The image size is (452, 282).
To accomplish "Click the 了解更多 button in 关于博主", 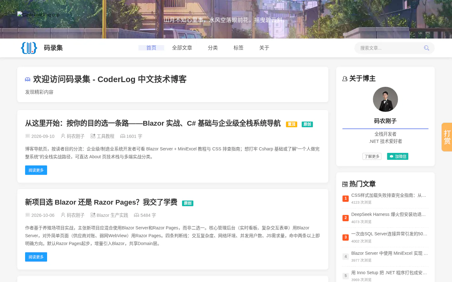I will pos(372,156).
